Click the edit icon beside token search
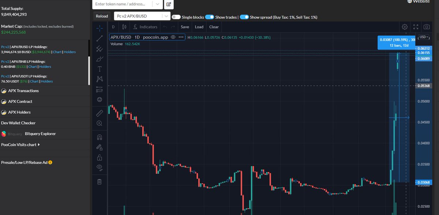This screenshot has height=215, width=439. pos(169,4)
